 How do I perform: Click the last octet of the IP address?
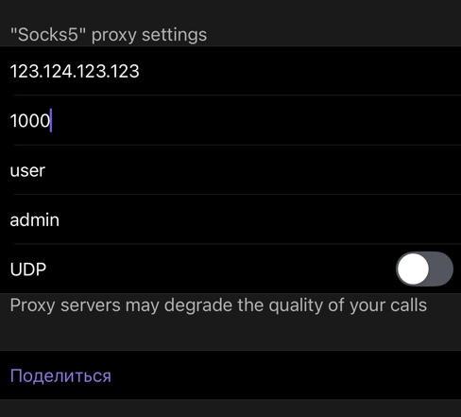[x=125, y=71]
